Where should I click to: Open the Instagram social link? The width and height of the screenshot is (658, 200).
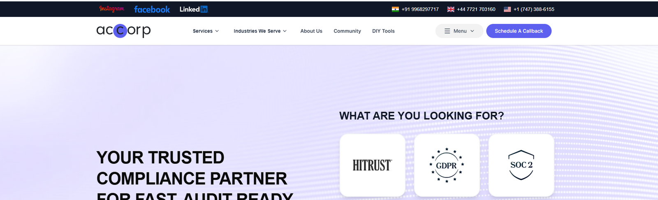[x=111, y=9]
